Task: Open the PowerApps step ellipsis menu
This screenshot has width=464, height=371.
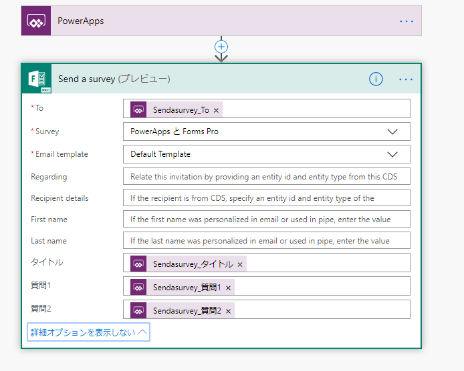Action: [407, 21]
